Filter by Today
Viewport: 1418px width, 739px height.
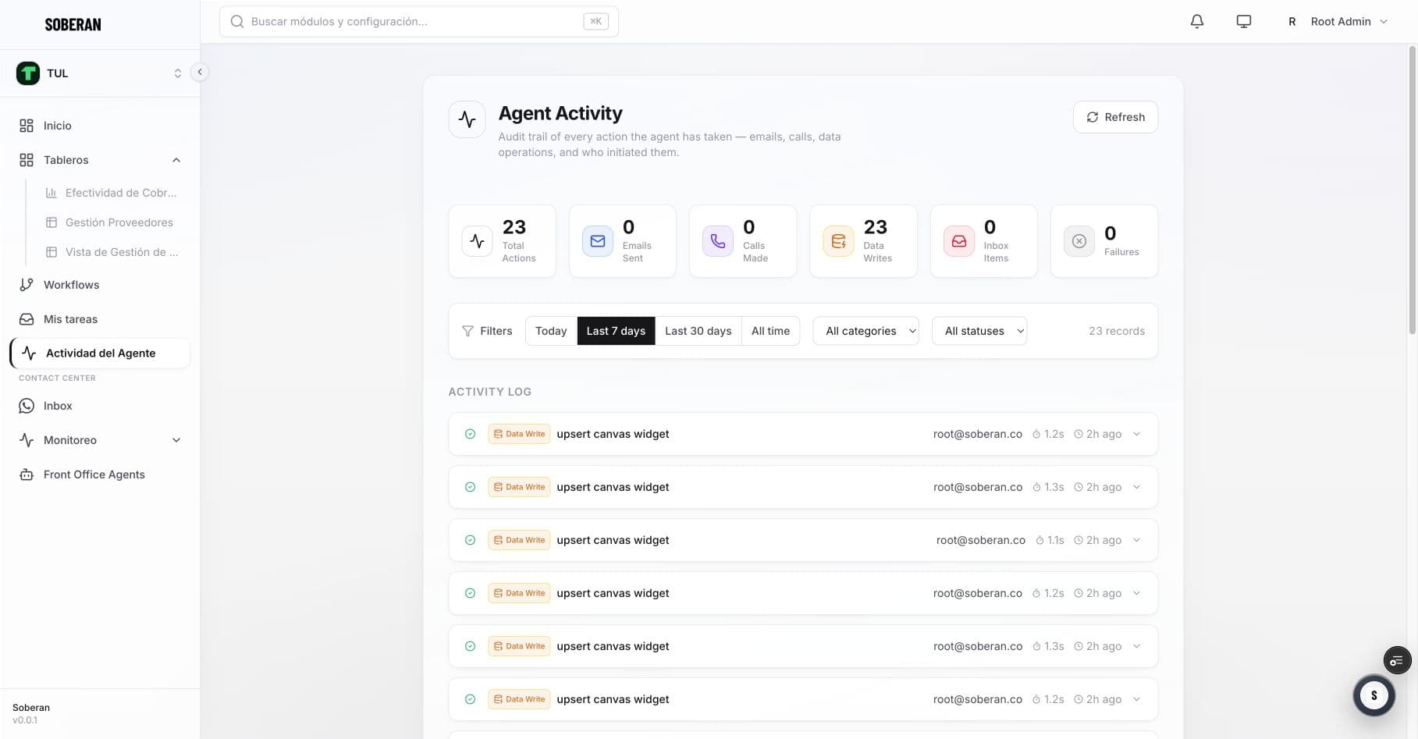[x=551, y=331]
